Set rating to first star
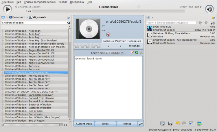The width and height of the screenshot is (217, 132). click(77, 46)
